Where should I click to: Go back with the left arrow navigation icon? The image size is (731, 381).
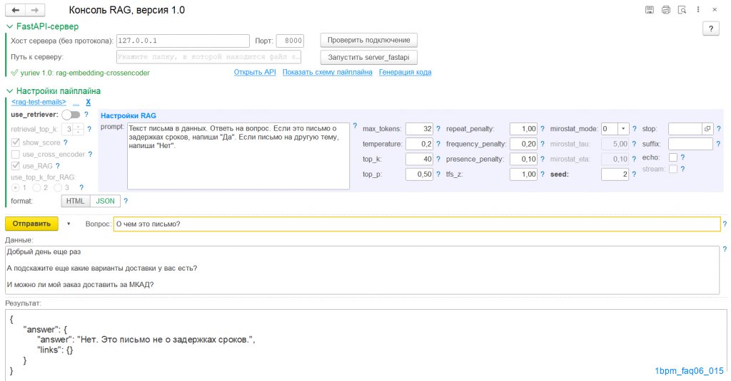click(16, 10)
